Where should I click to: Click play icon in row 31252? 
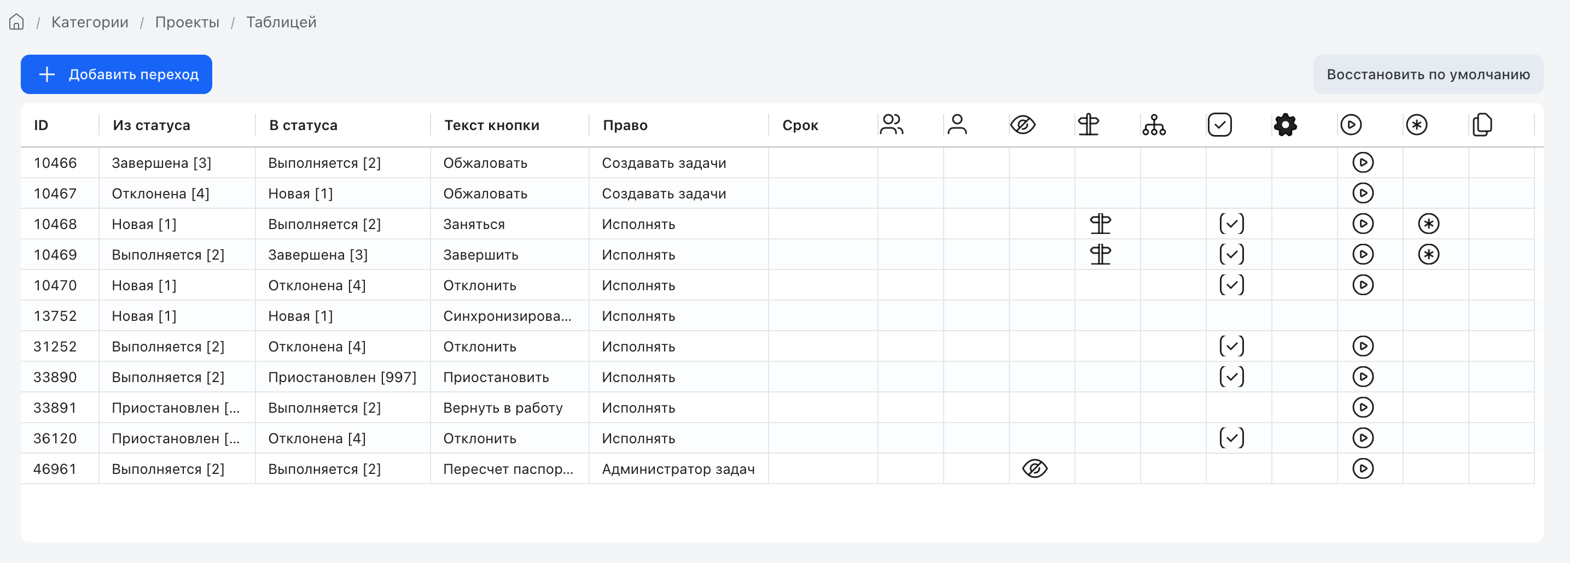(1363, 346)
